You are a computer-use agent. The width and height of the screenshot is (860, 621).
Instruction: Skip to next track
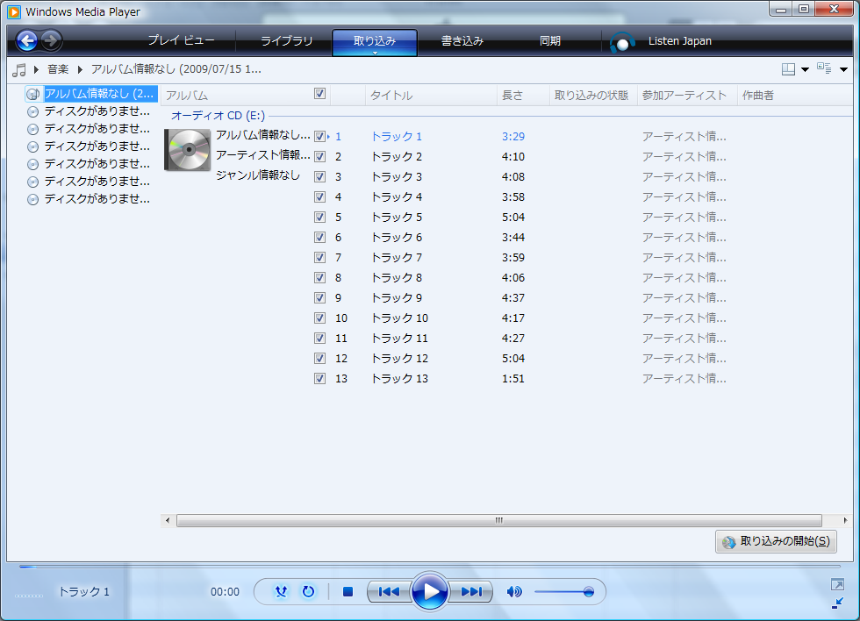click(x=471, y=591)
